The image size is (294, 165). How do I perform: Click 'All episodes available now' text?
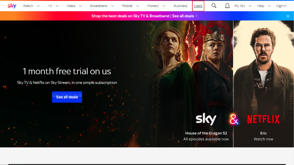[206, 139]
